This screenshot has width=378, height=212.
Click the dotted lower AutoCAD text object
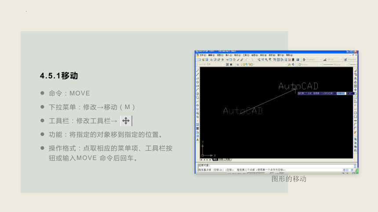point(243,111)
